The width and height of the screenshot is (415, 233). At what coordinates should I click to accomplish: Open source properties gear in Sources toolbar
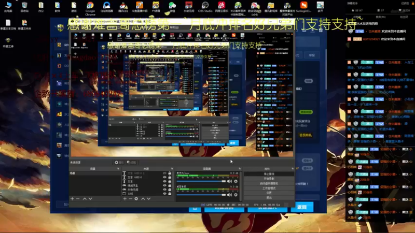click(136, 198)
